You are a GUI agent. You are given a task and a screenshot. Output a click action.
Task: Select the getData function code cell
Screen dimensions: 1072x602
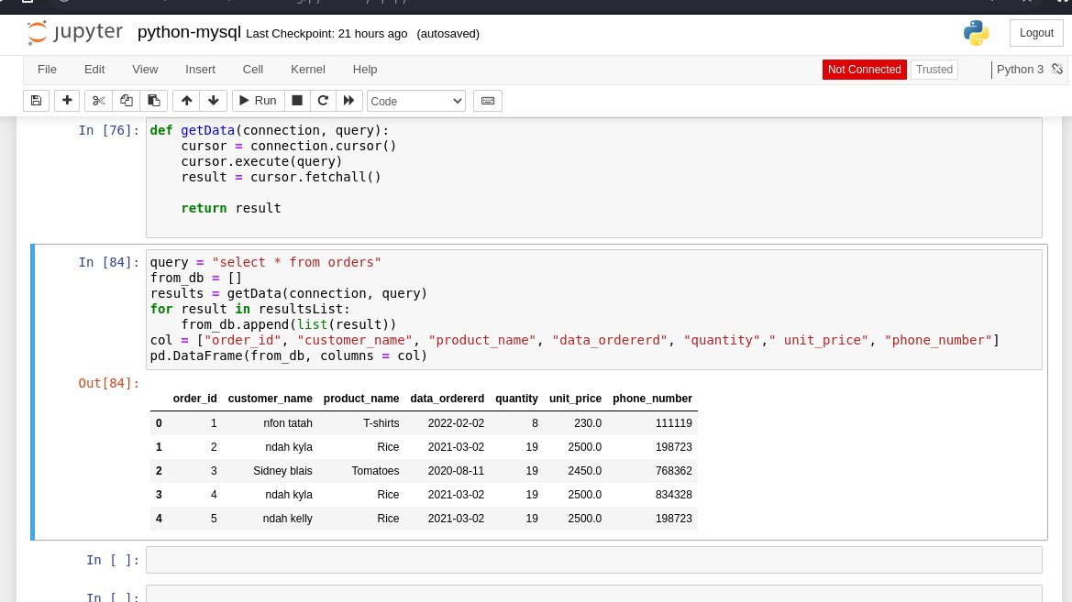point(593,178)
